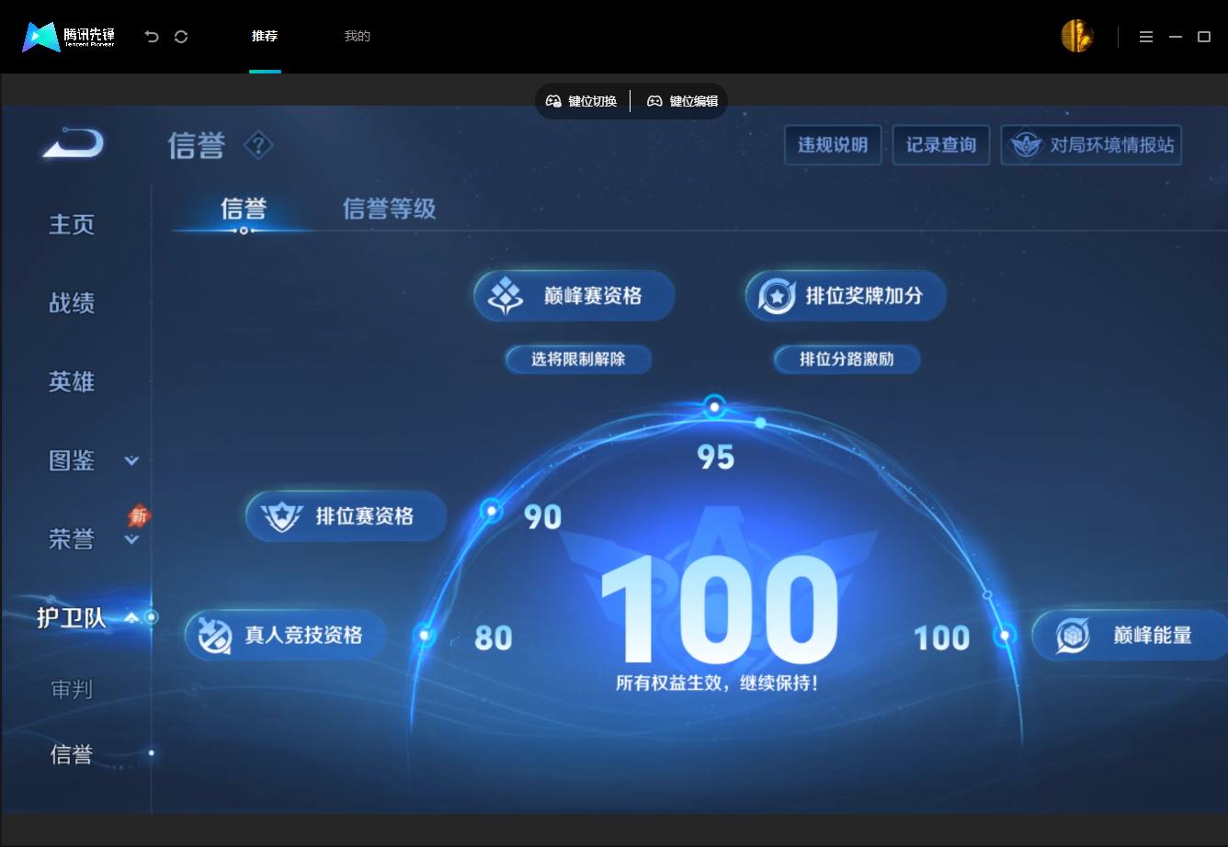Click the 键位编辑 gamepad button

click(682, 101)
